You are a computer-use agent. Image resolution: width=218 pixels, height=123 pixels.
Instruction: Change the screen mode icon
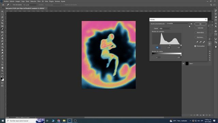(x=2, y=86)
